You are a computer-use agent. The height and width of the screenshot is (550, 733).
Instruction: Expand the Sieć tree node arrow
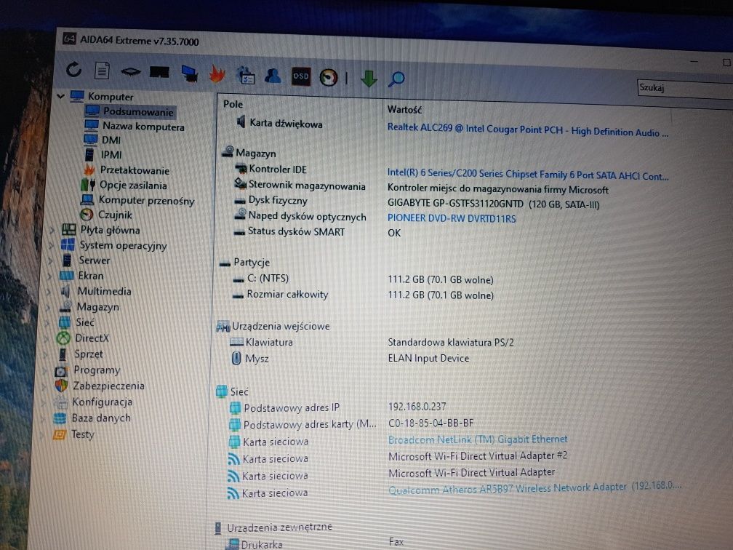pyautogui.click(x=45, y=323)
